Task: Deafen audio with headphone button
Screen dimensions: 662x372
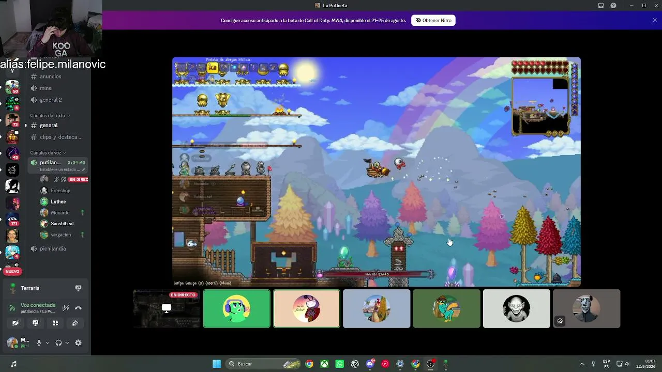Action: tap(58, 343)
